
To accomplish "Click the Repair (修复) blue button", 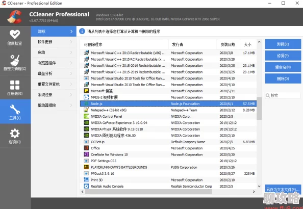I will pos(283,56).
